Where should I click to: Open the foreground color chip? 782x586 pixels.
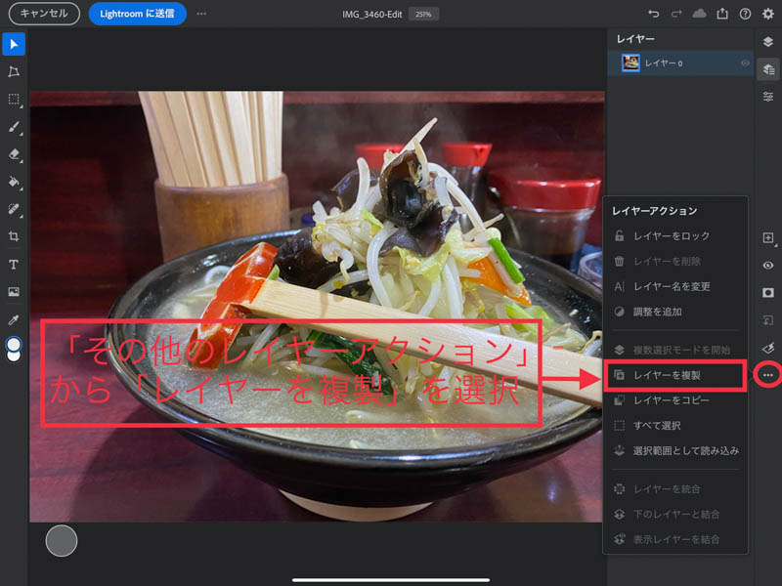point(14,344)
